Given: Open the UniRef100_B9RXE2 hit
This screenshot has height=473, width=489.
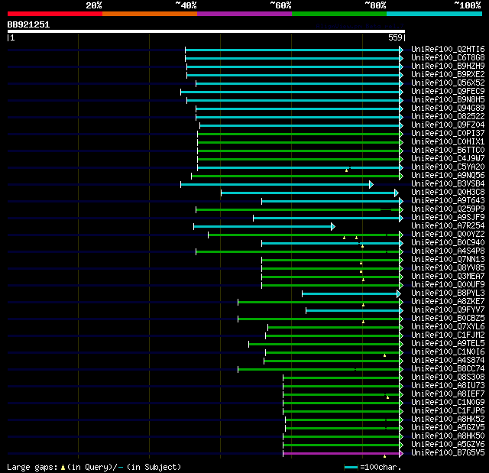Looking at the screenshot, I should [448, 75].
